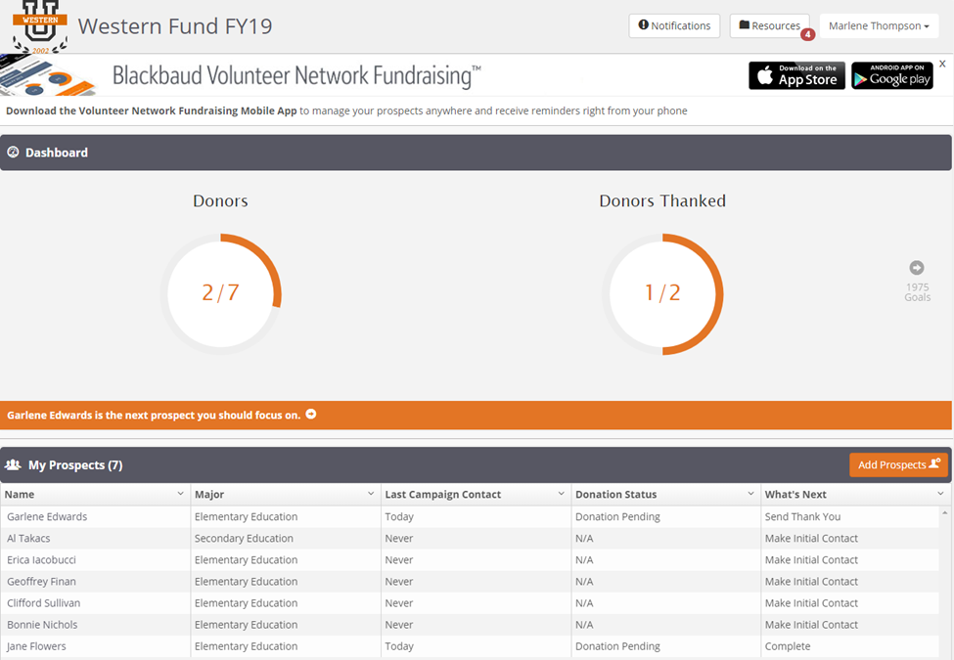
Task: Open the Last Campaign Contact column dropdown
Action: (x=561, y=494)
